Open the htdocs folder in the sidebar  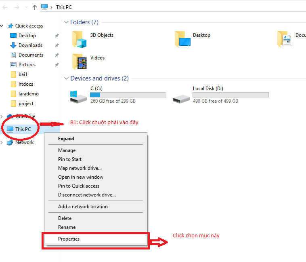click(26, 84)
